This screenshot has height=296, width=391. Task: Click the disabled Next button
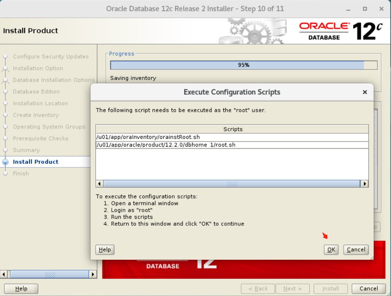(293, 289)
